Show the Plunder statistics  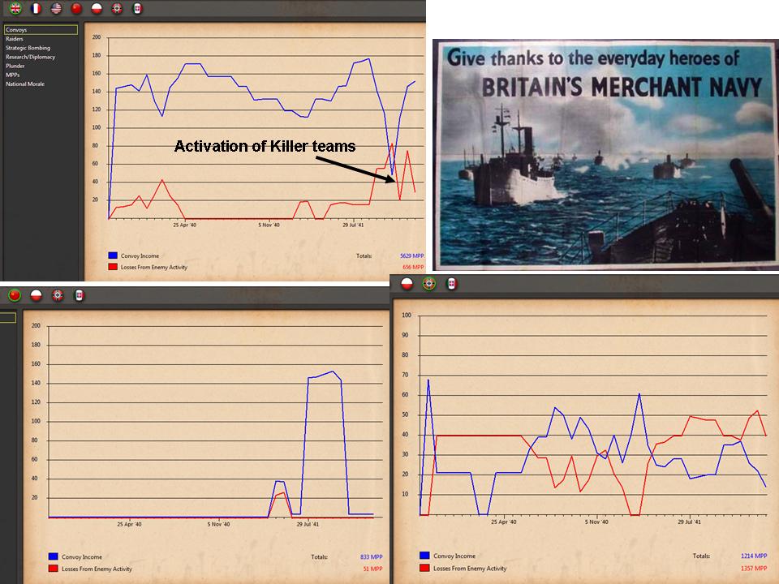tap(15, 66)
